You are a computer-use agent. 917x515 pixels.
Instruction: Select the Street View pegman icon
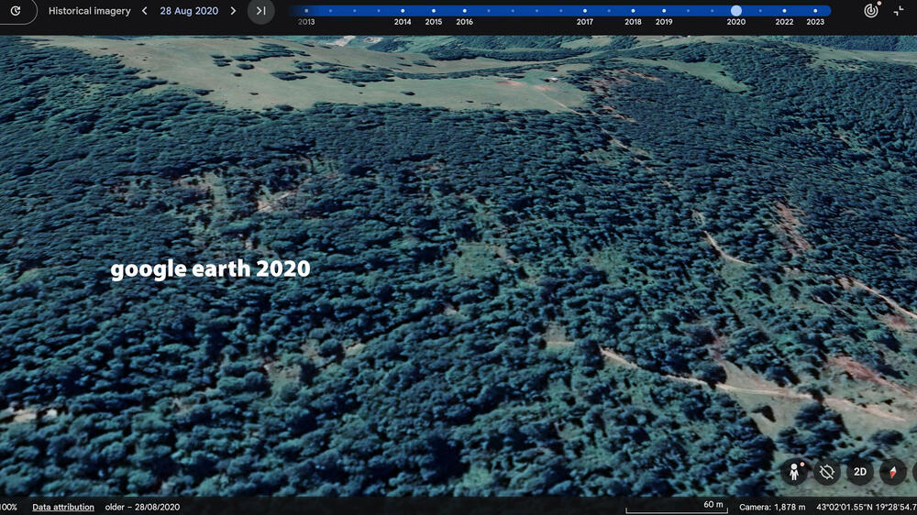point(794,472)
